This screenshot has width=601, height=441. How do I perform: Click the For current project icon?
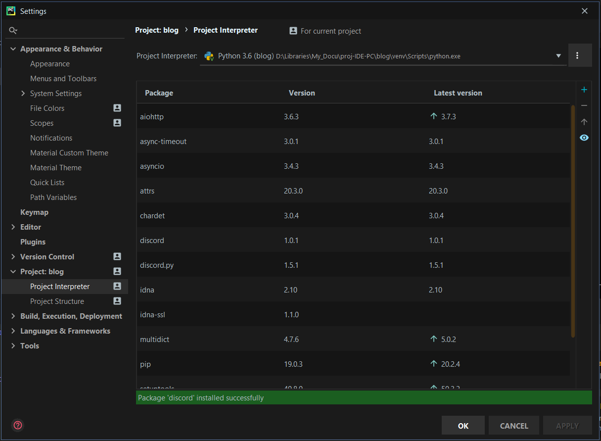(x=293, y=31)
